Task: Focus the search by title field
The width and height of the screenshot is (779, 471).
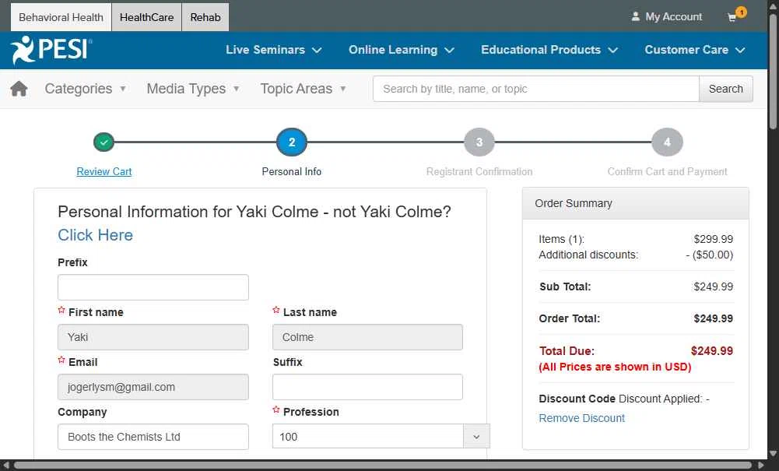Action: click(x=536, y=89)
